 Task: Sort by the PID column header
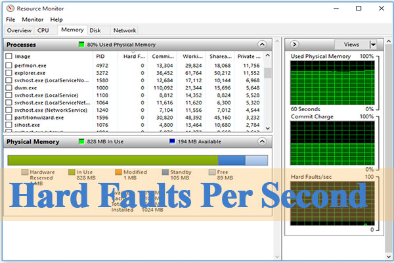click(105, 57)
